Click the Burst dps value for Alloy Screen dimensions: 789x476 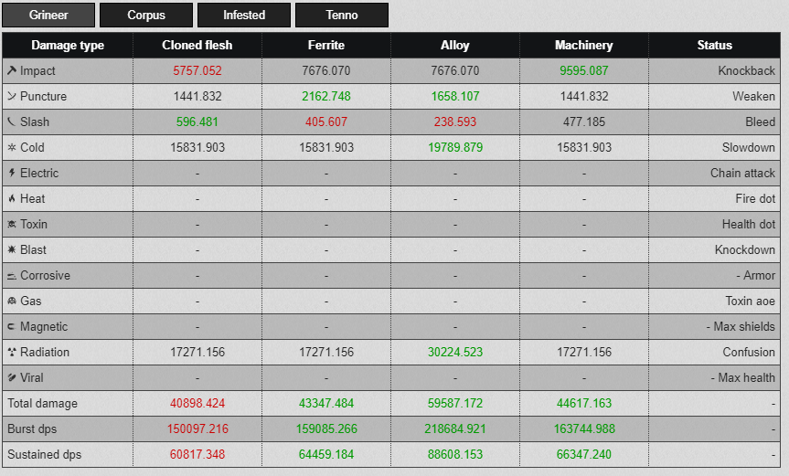coord(455,428)
